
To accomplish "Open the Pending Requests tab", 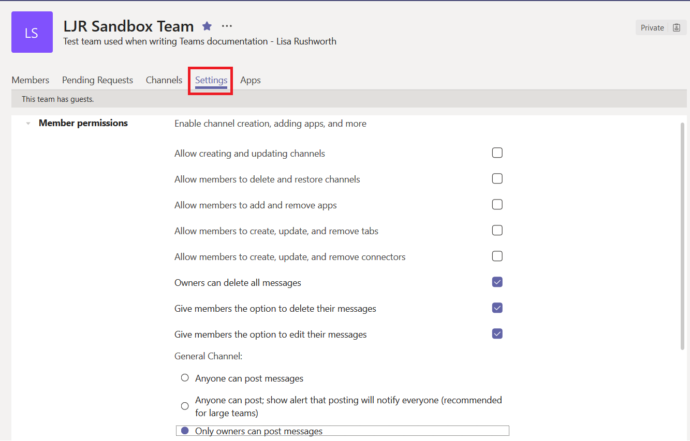I will tap(97, 80).
